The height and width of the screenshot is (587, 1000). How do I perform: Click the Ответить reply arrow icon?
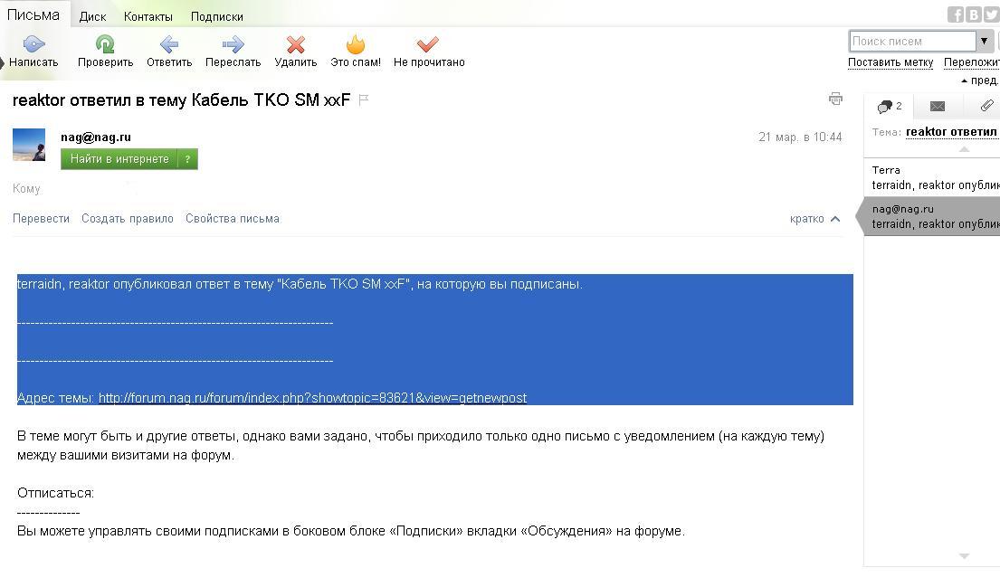click(169, 44)
